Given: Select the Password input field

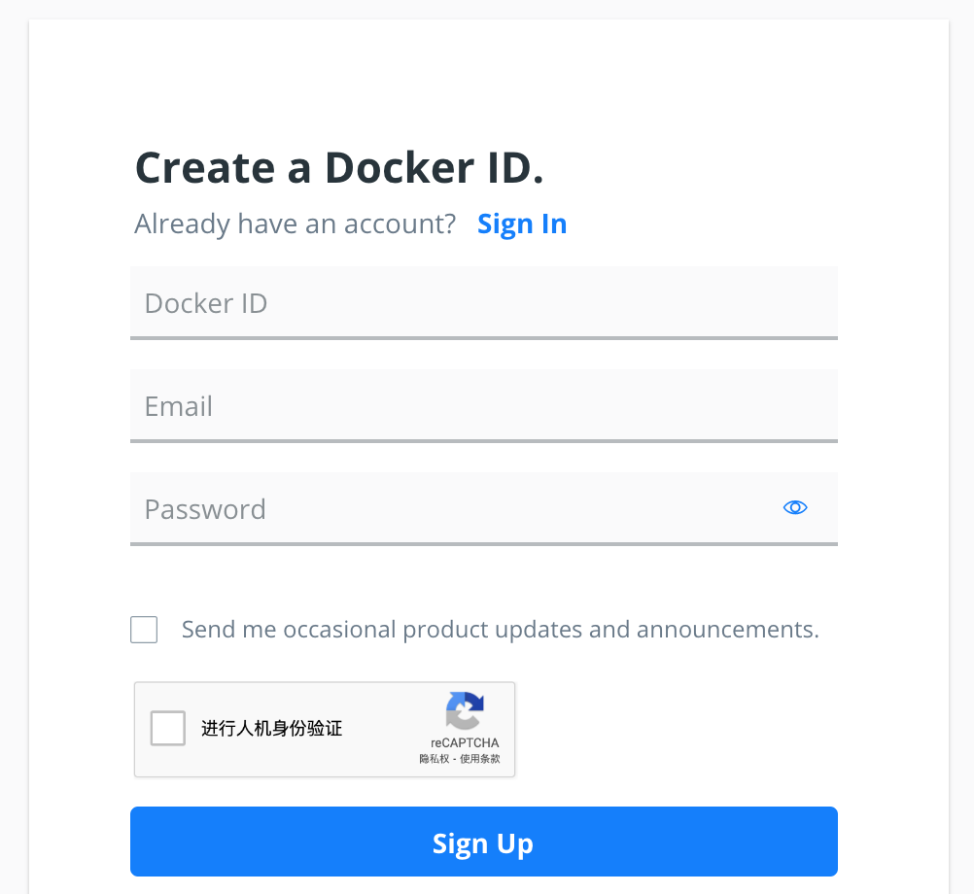Looking at the screenshot, I should point(457,508).
